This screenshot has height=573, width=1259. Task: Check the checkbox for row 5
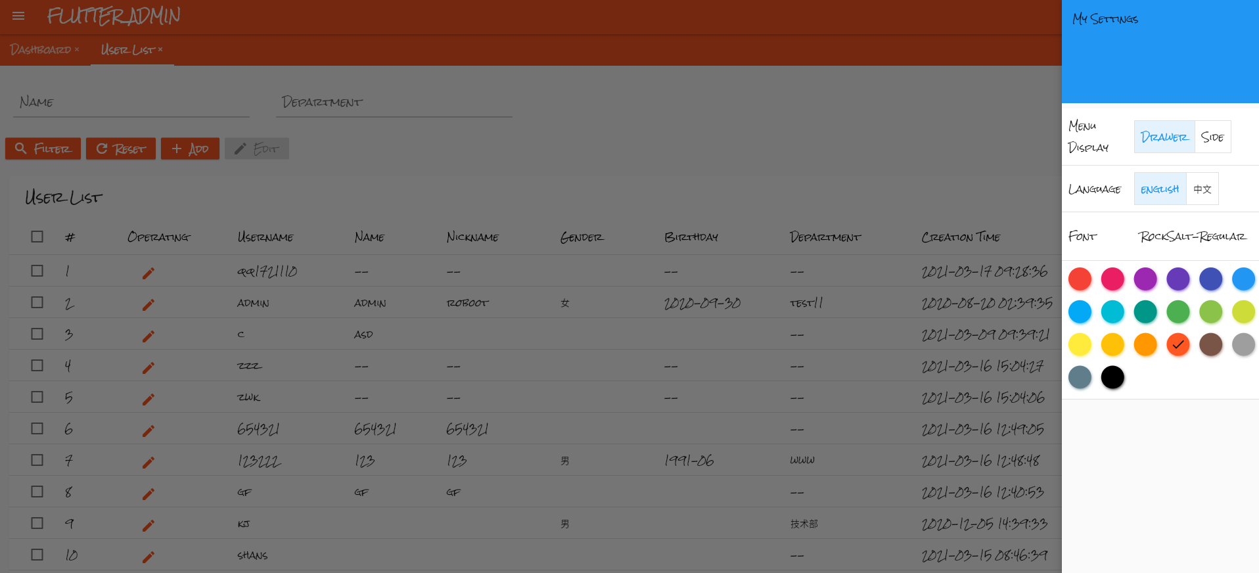pos(37,397)
